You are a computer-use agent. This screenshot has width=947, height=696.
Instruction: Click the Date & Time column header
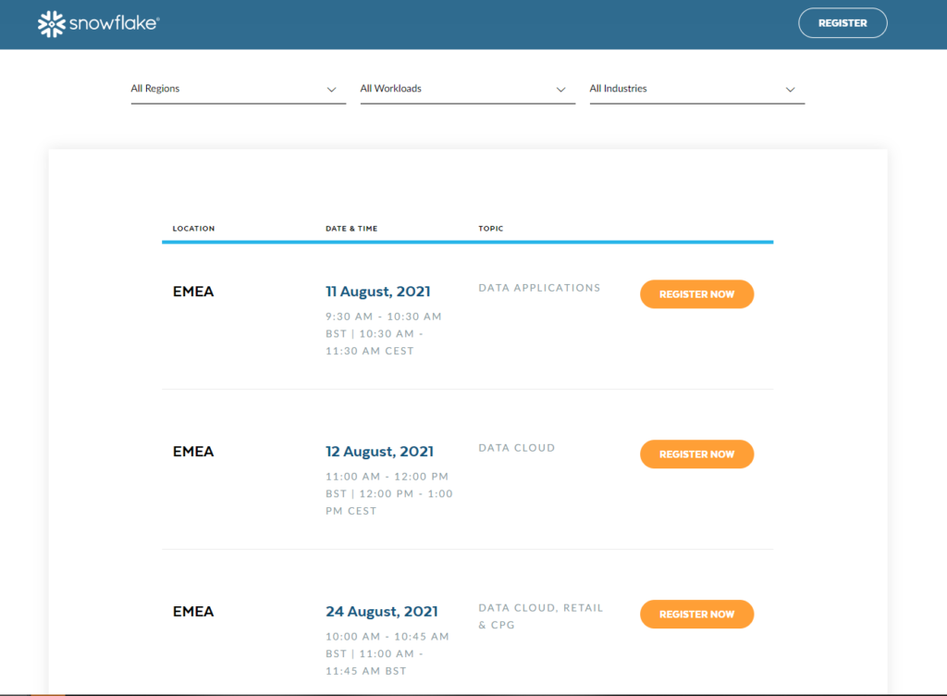(351, 229)
